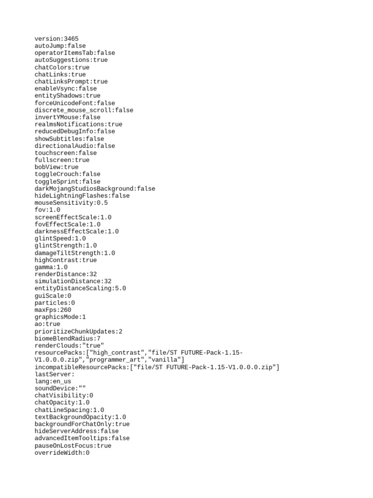Click the biomeBlendRadius:7 line
373x498 pixels.
tap(67, 338)
